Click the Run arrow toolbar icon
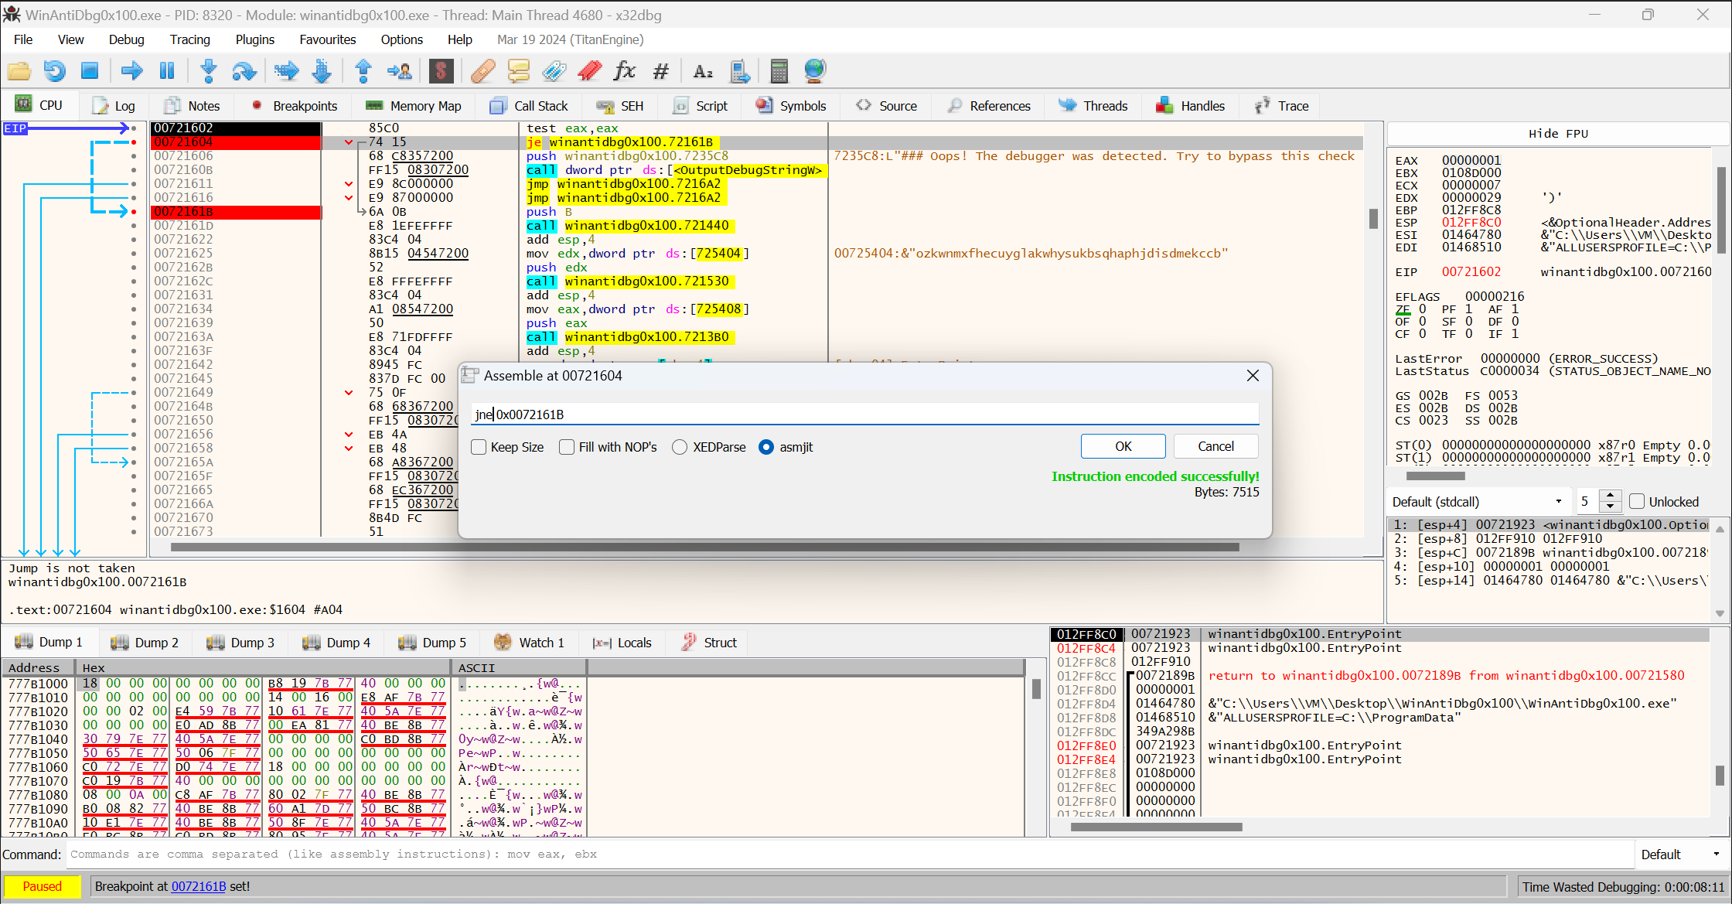This screenshot has height=904, width=1732. pyautogui.click(x=132, y=71)
